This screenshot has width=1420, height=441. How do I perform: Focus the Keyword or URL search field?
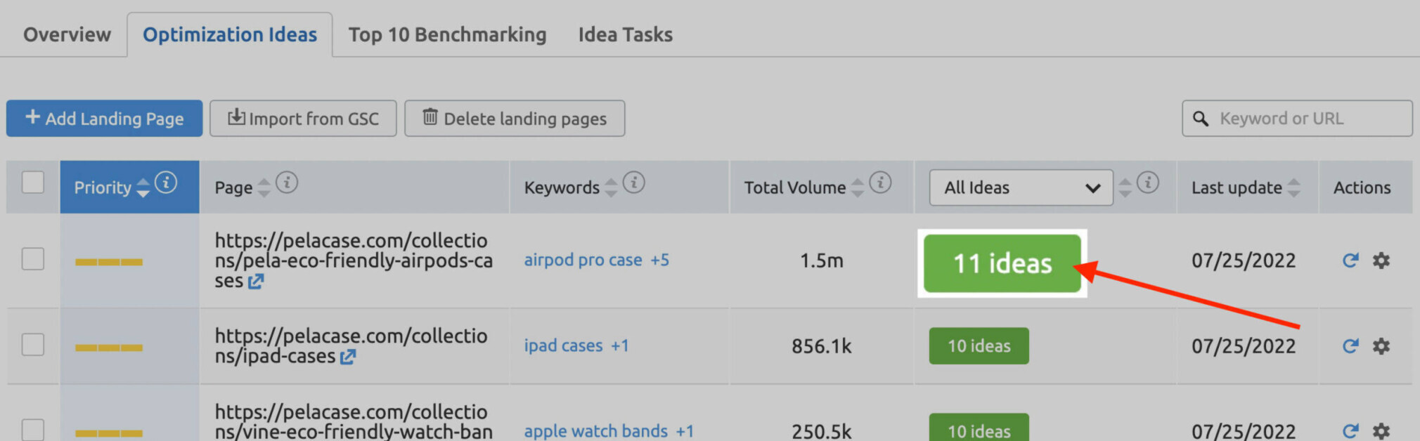pyautogui.click(x=1297, y=118)
